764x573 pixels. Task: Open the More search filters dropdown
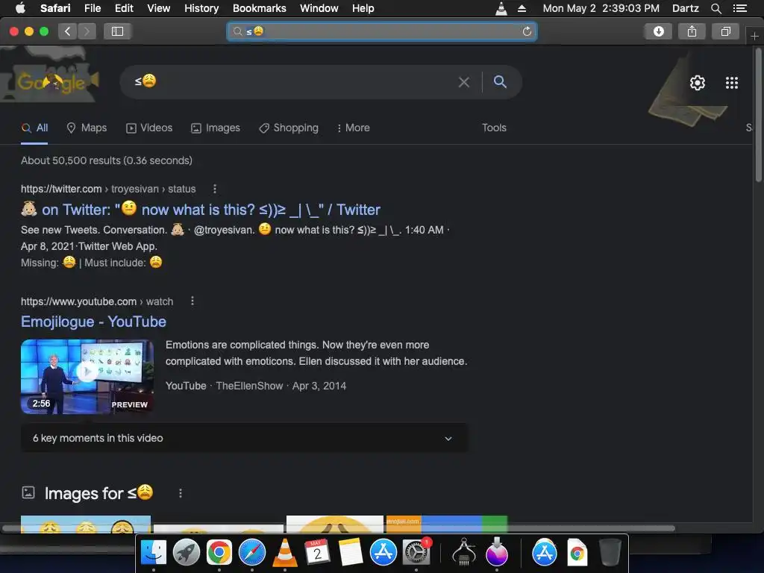(x=353, y=128)
